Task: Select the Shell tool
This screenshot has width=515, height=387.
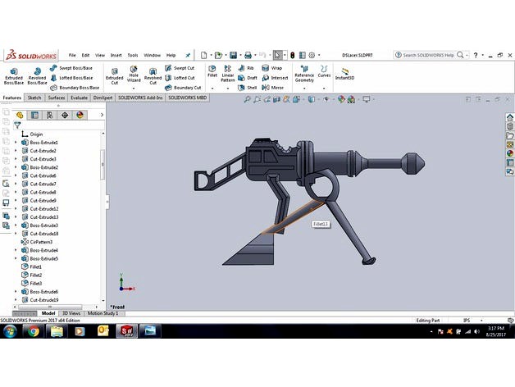Action: (248, 87)
